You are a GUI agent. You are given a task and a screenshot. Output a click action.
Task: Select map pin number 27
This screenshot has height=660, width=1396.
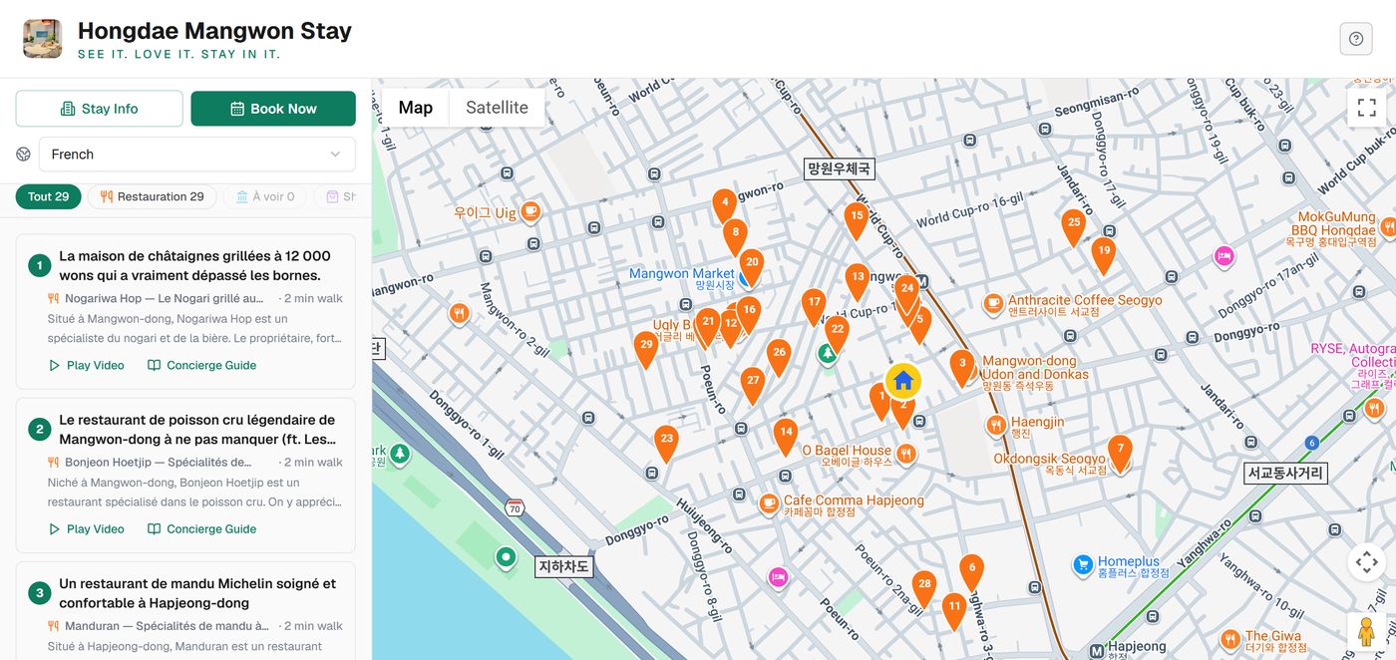[753, 385]
